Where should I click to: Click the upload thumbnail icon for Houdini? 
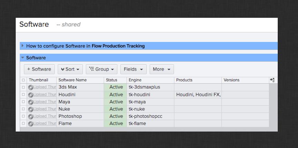[x=31, y=95]
